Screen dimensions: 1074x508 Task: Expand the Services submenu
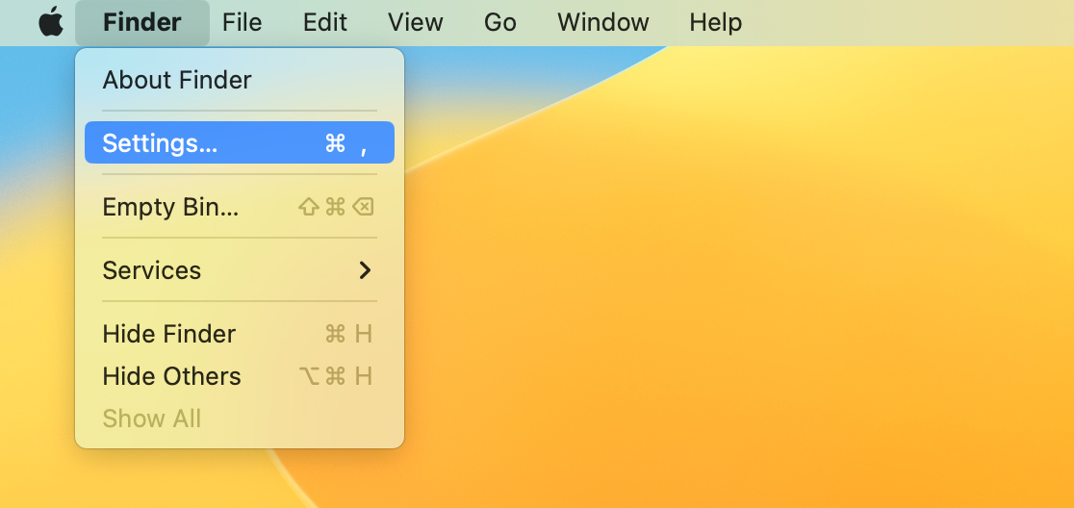click(x=240, y=269)
